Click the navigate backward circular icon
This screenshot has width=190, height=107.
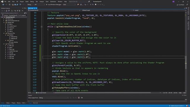tap(3, 5)
